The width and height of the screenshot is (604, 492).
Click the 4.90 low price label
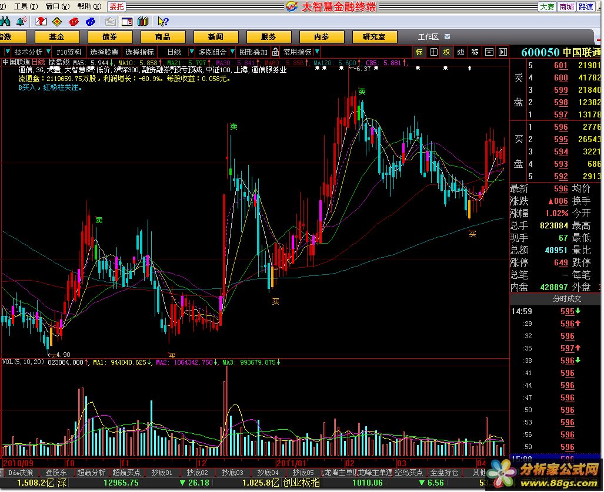[x=63, y=355]
